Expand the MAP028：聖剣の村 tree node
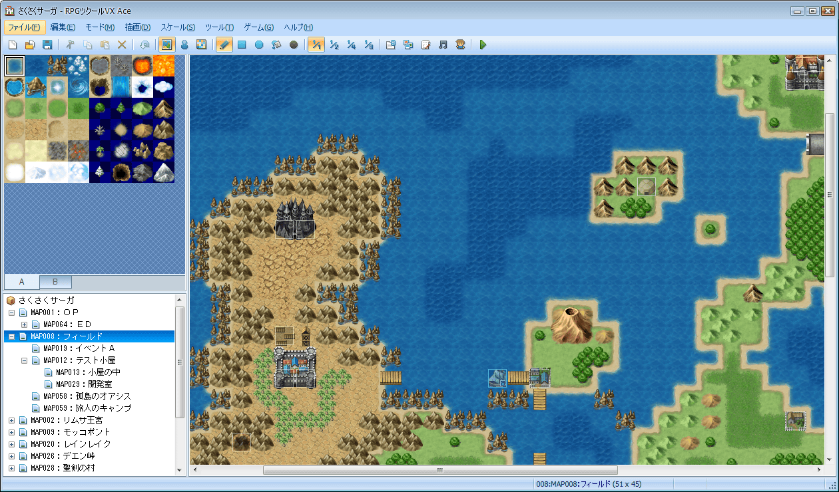 (x=11, y=468)
